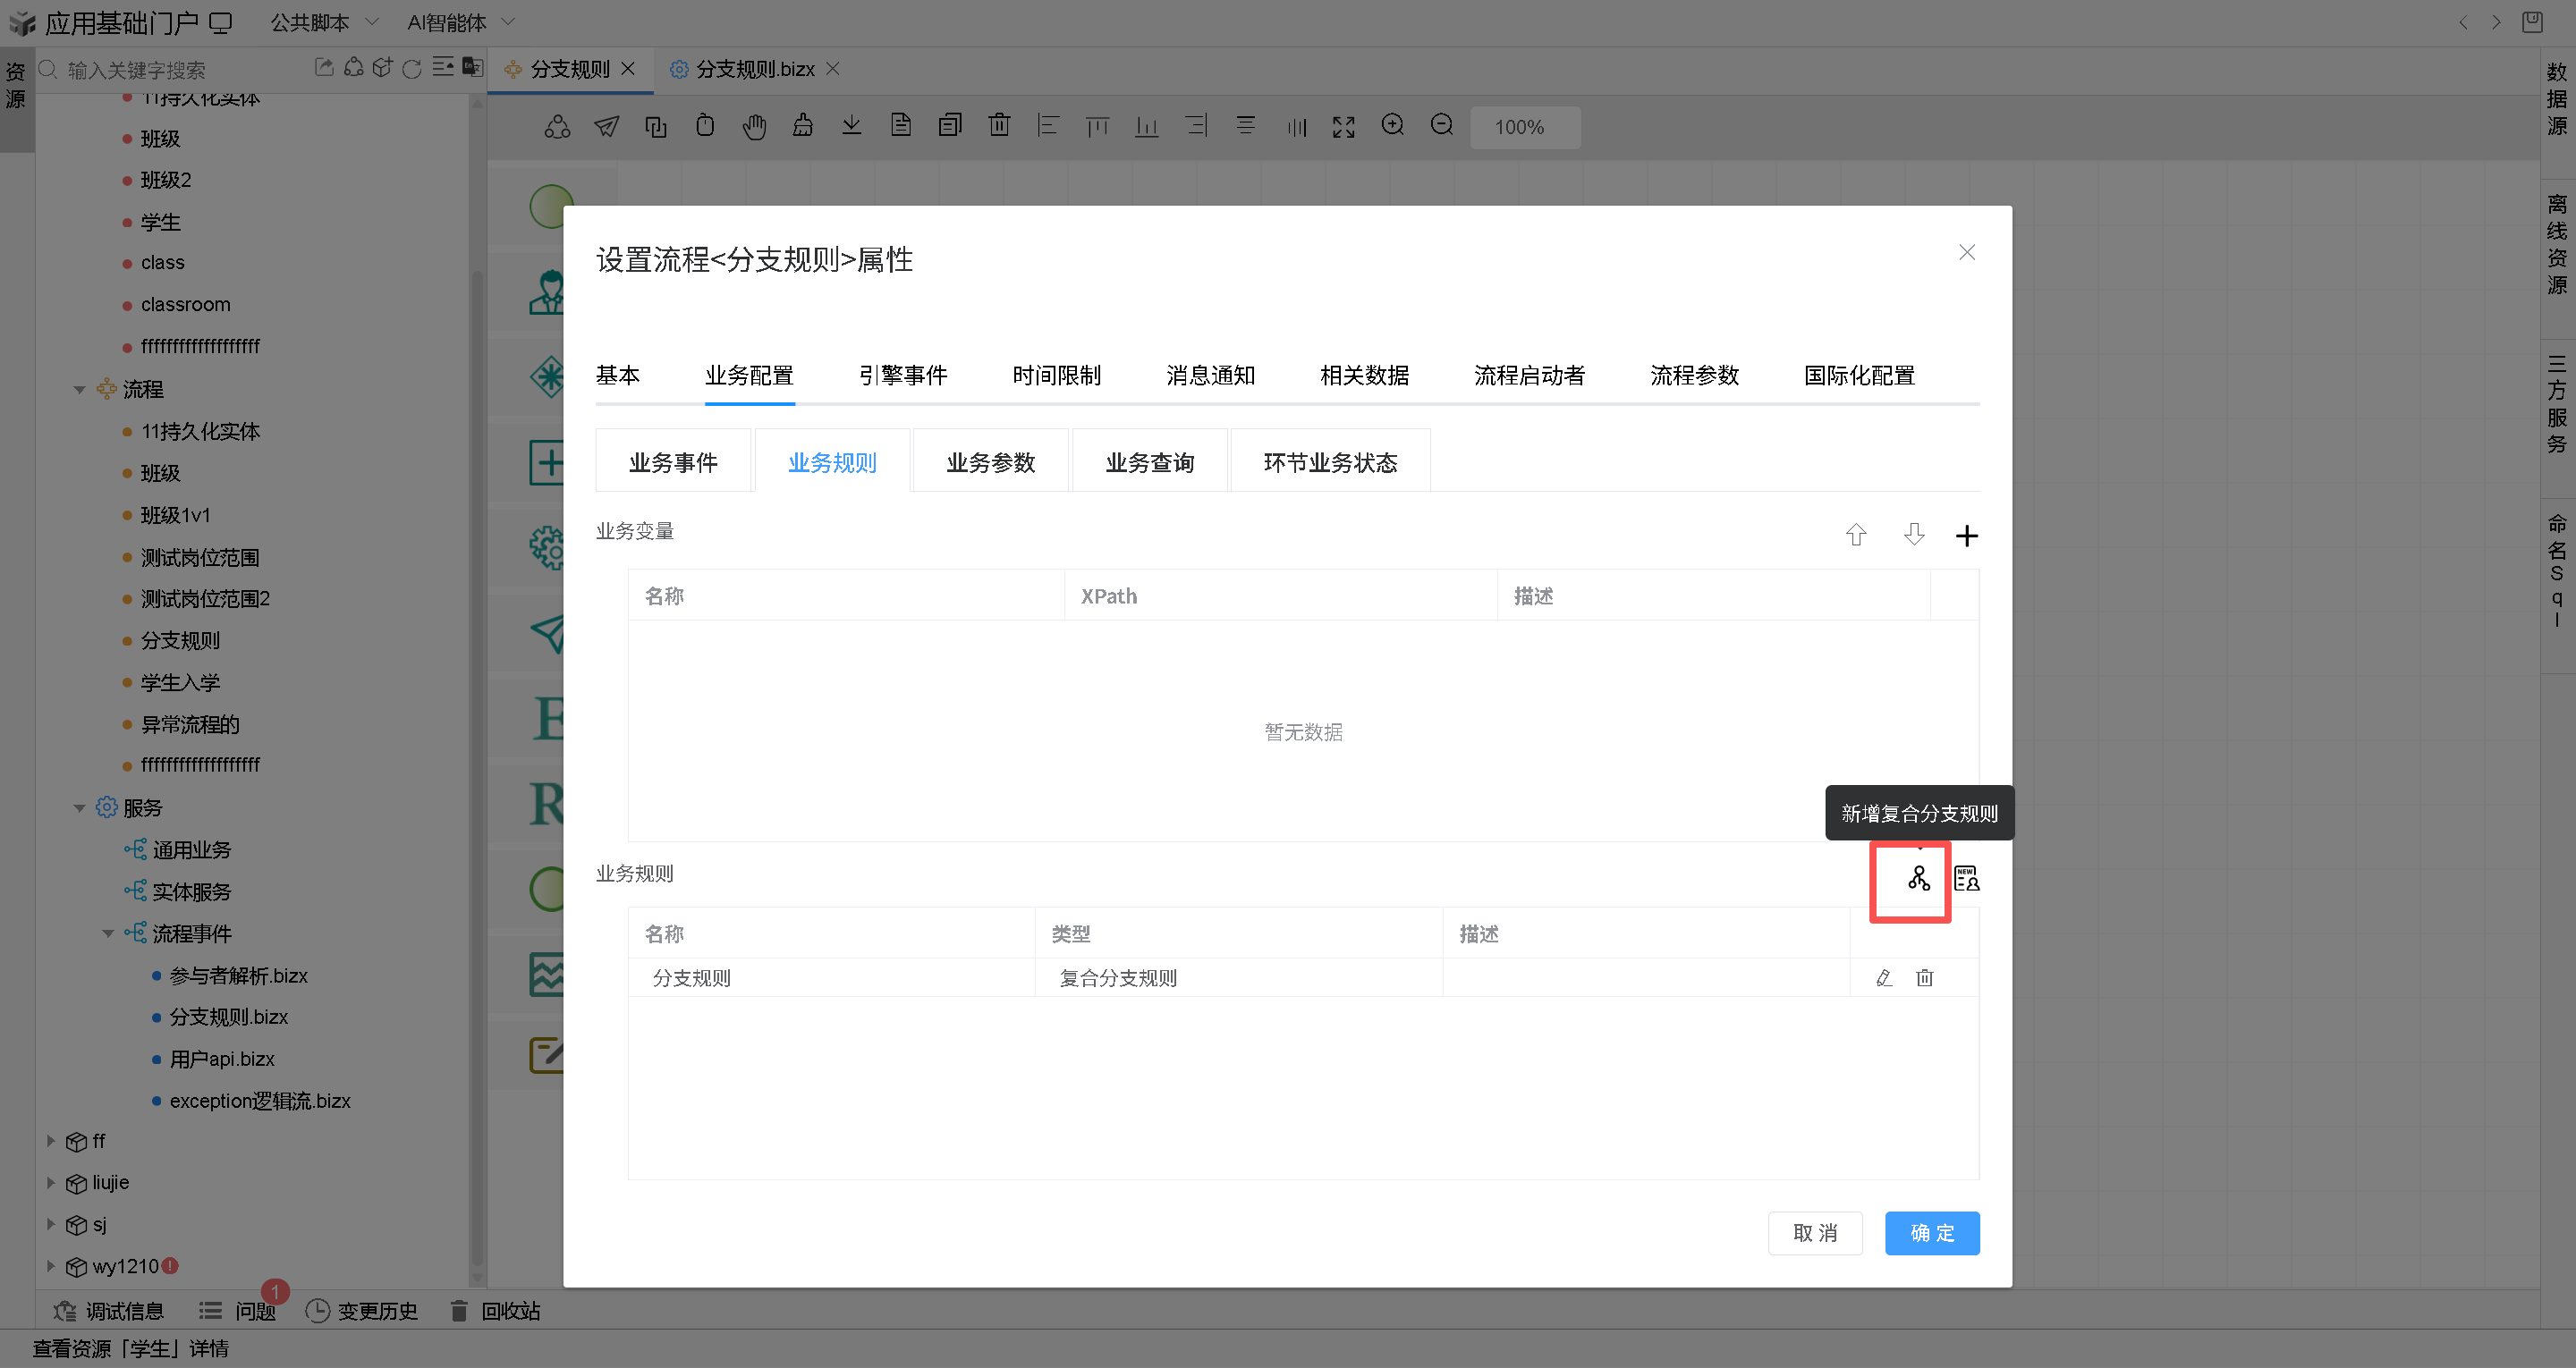This screenshot has height=1368, width=2576.
Task: Collapse the 流程 tree node
Action: [x=80, y=390]
